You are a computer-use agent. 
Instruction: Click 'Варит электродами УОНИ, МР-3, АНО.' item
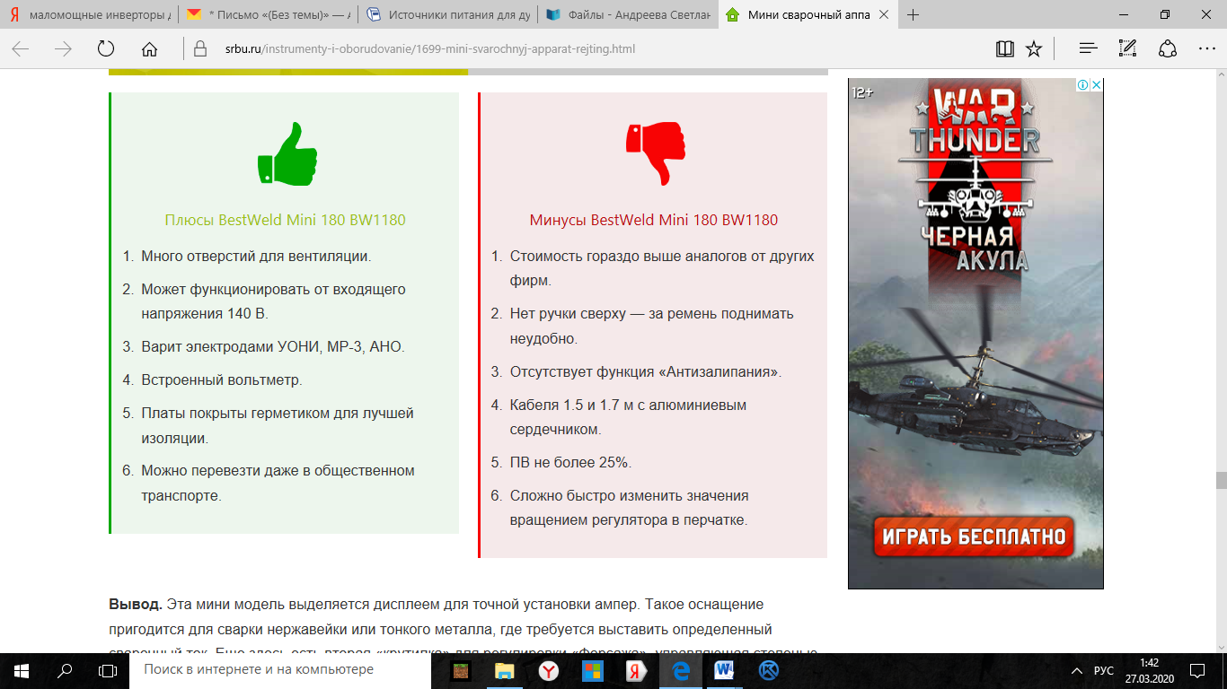pyautogui.click(x=273, y=346)
